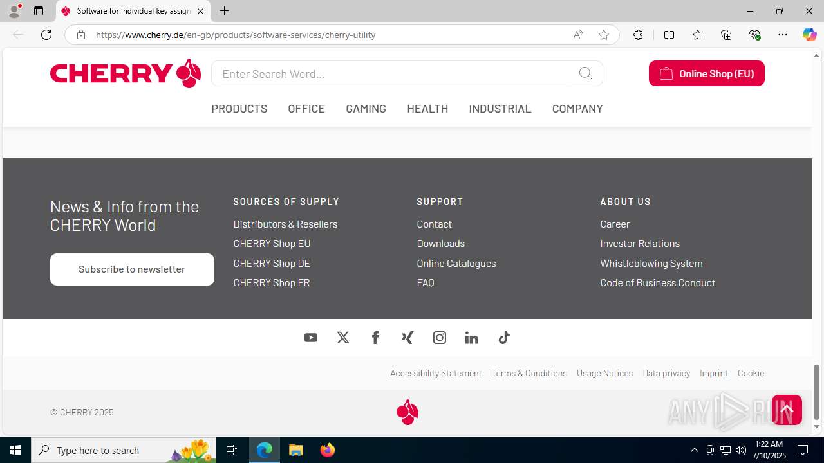Open browser Extensions icon
The height and width of the screenshot is (463, 824).
coord(638,35)
